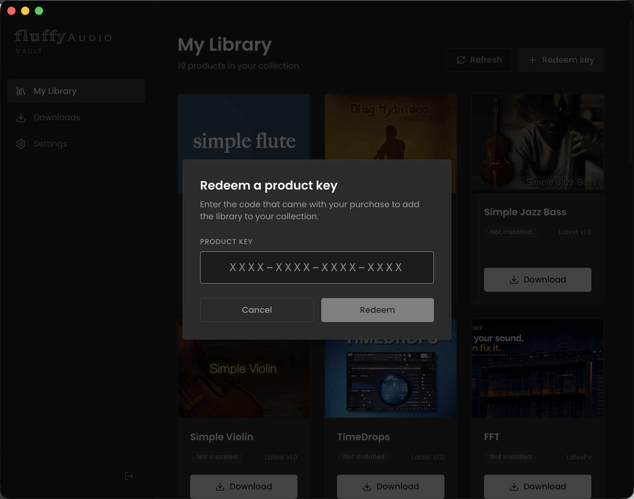Cancel the redeem product key dialog
The height and width of the screenshot is (499, 634).
(257, 310)
